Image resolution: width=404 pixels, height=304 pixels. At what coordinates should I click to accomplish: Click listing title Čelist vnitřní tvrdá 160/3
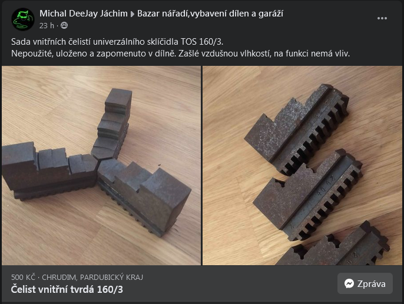[x=67, y=289]
